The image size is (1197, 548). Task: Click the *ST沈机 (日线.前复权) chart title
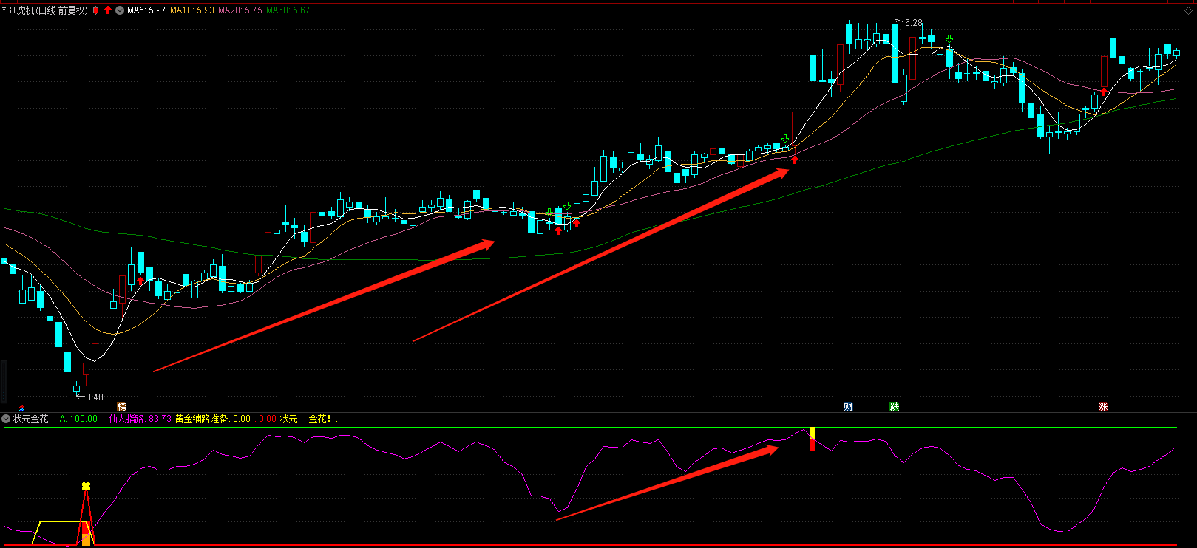point(44,10)
